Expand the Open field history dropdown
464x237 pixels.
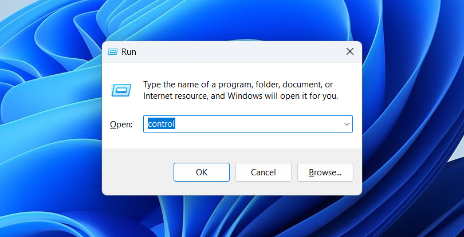[347, 124]
